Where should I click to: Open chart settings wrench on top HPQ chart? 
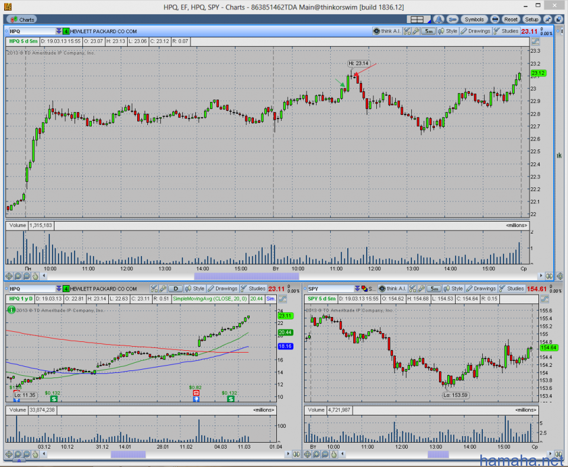point(416,31)
